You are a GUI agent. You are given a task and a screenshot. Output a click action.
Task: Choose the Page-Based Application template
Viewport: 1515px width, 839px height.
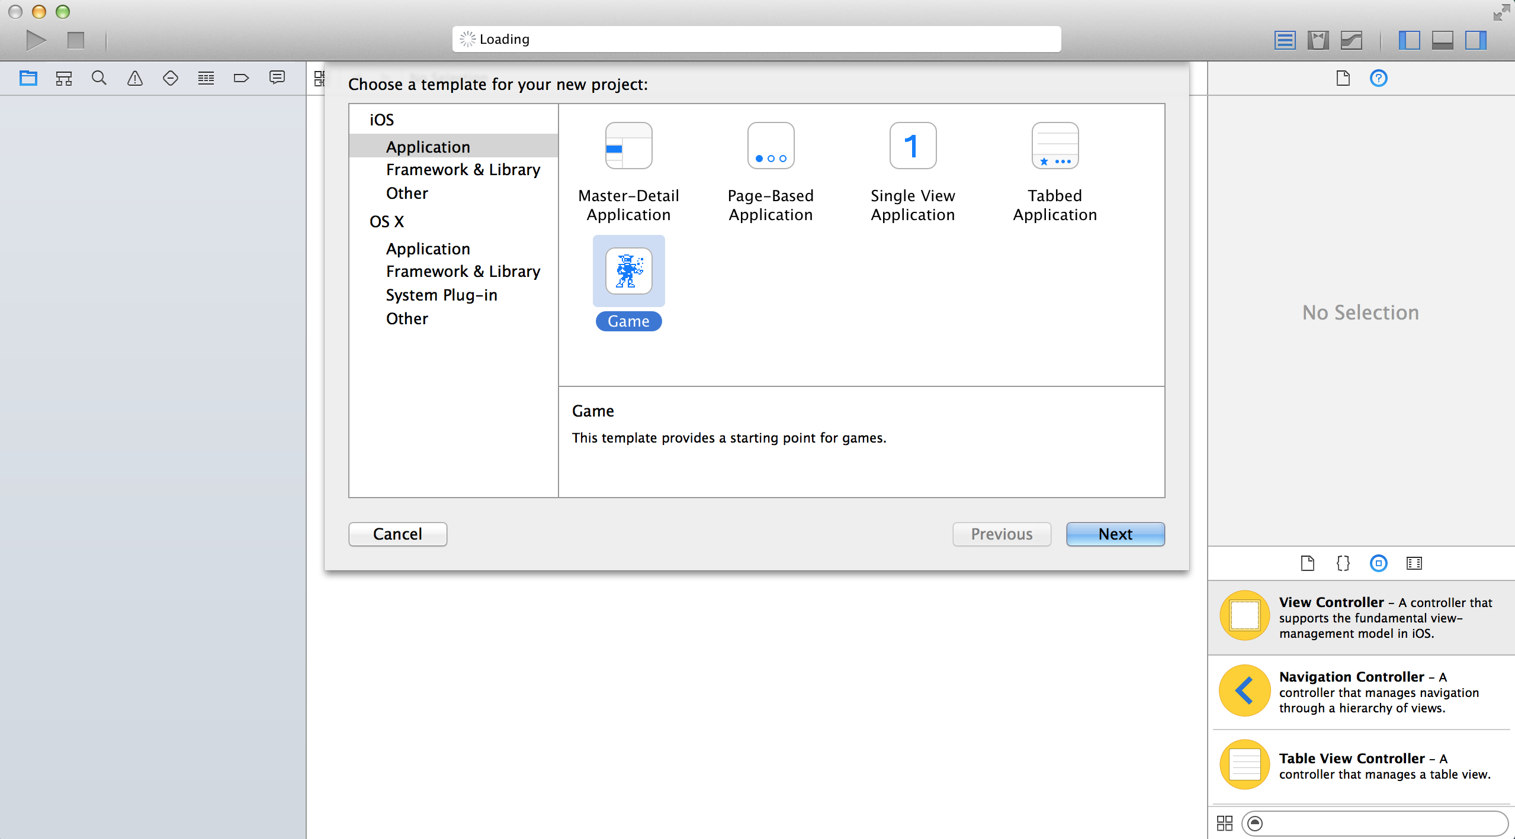click(x=771, y=172)
